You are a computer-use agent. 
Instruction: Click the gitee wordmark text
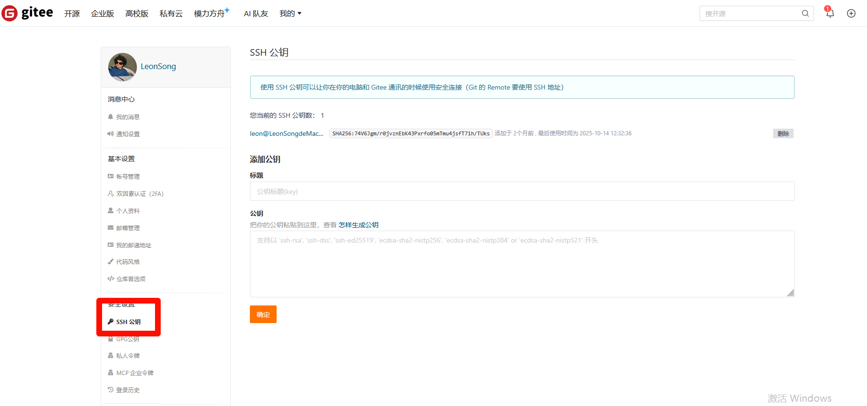point(37,13)
